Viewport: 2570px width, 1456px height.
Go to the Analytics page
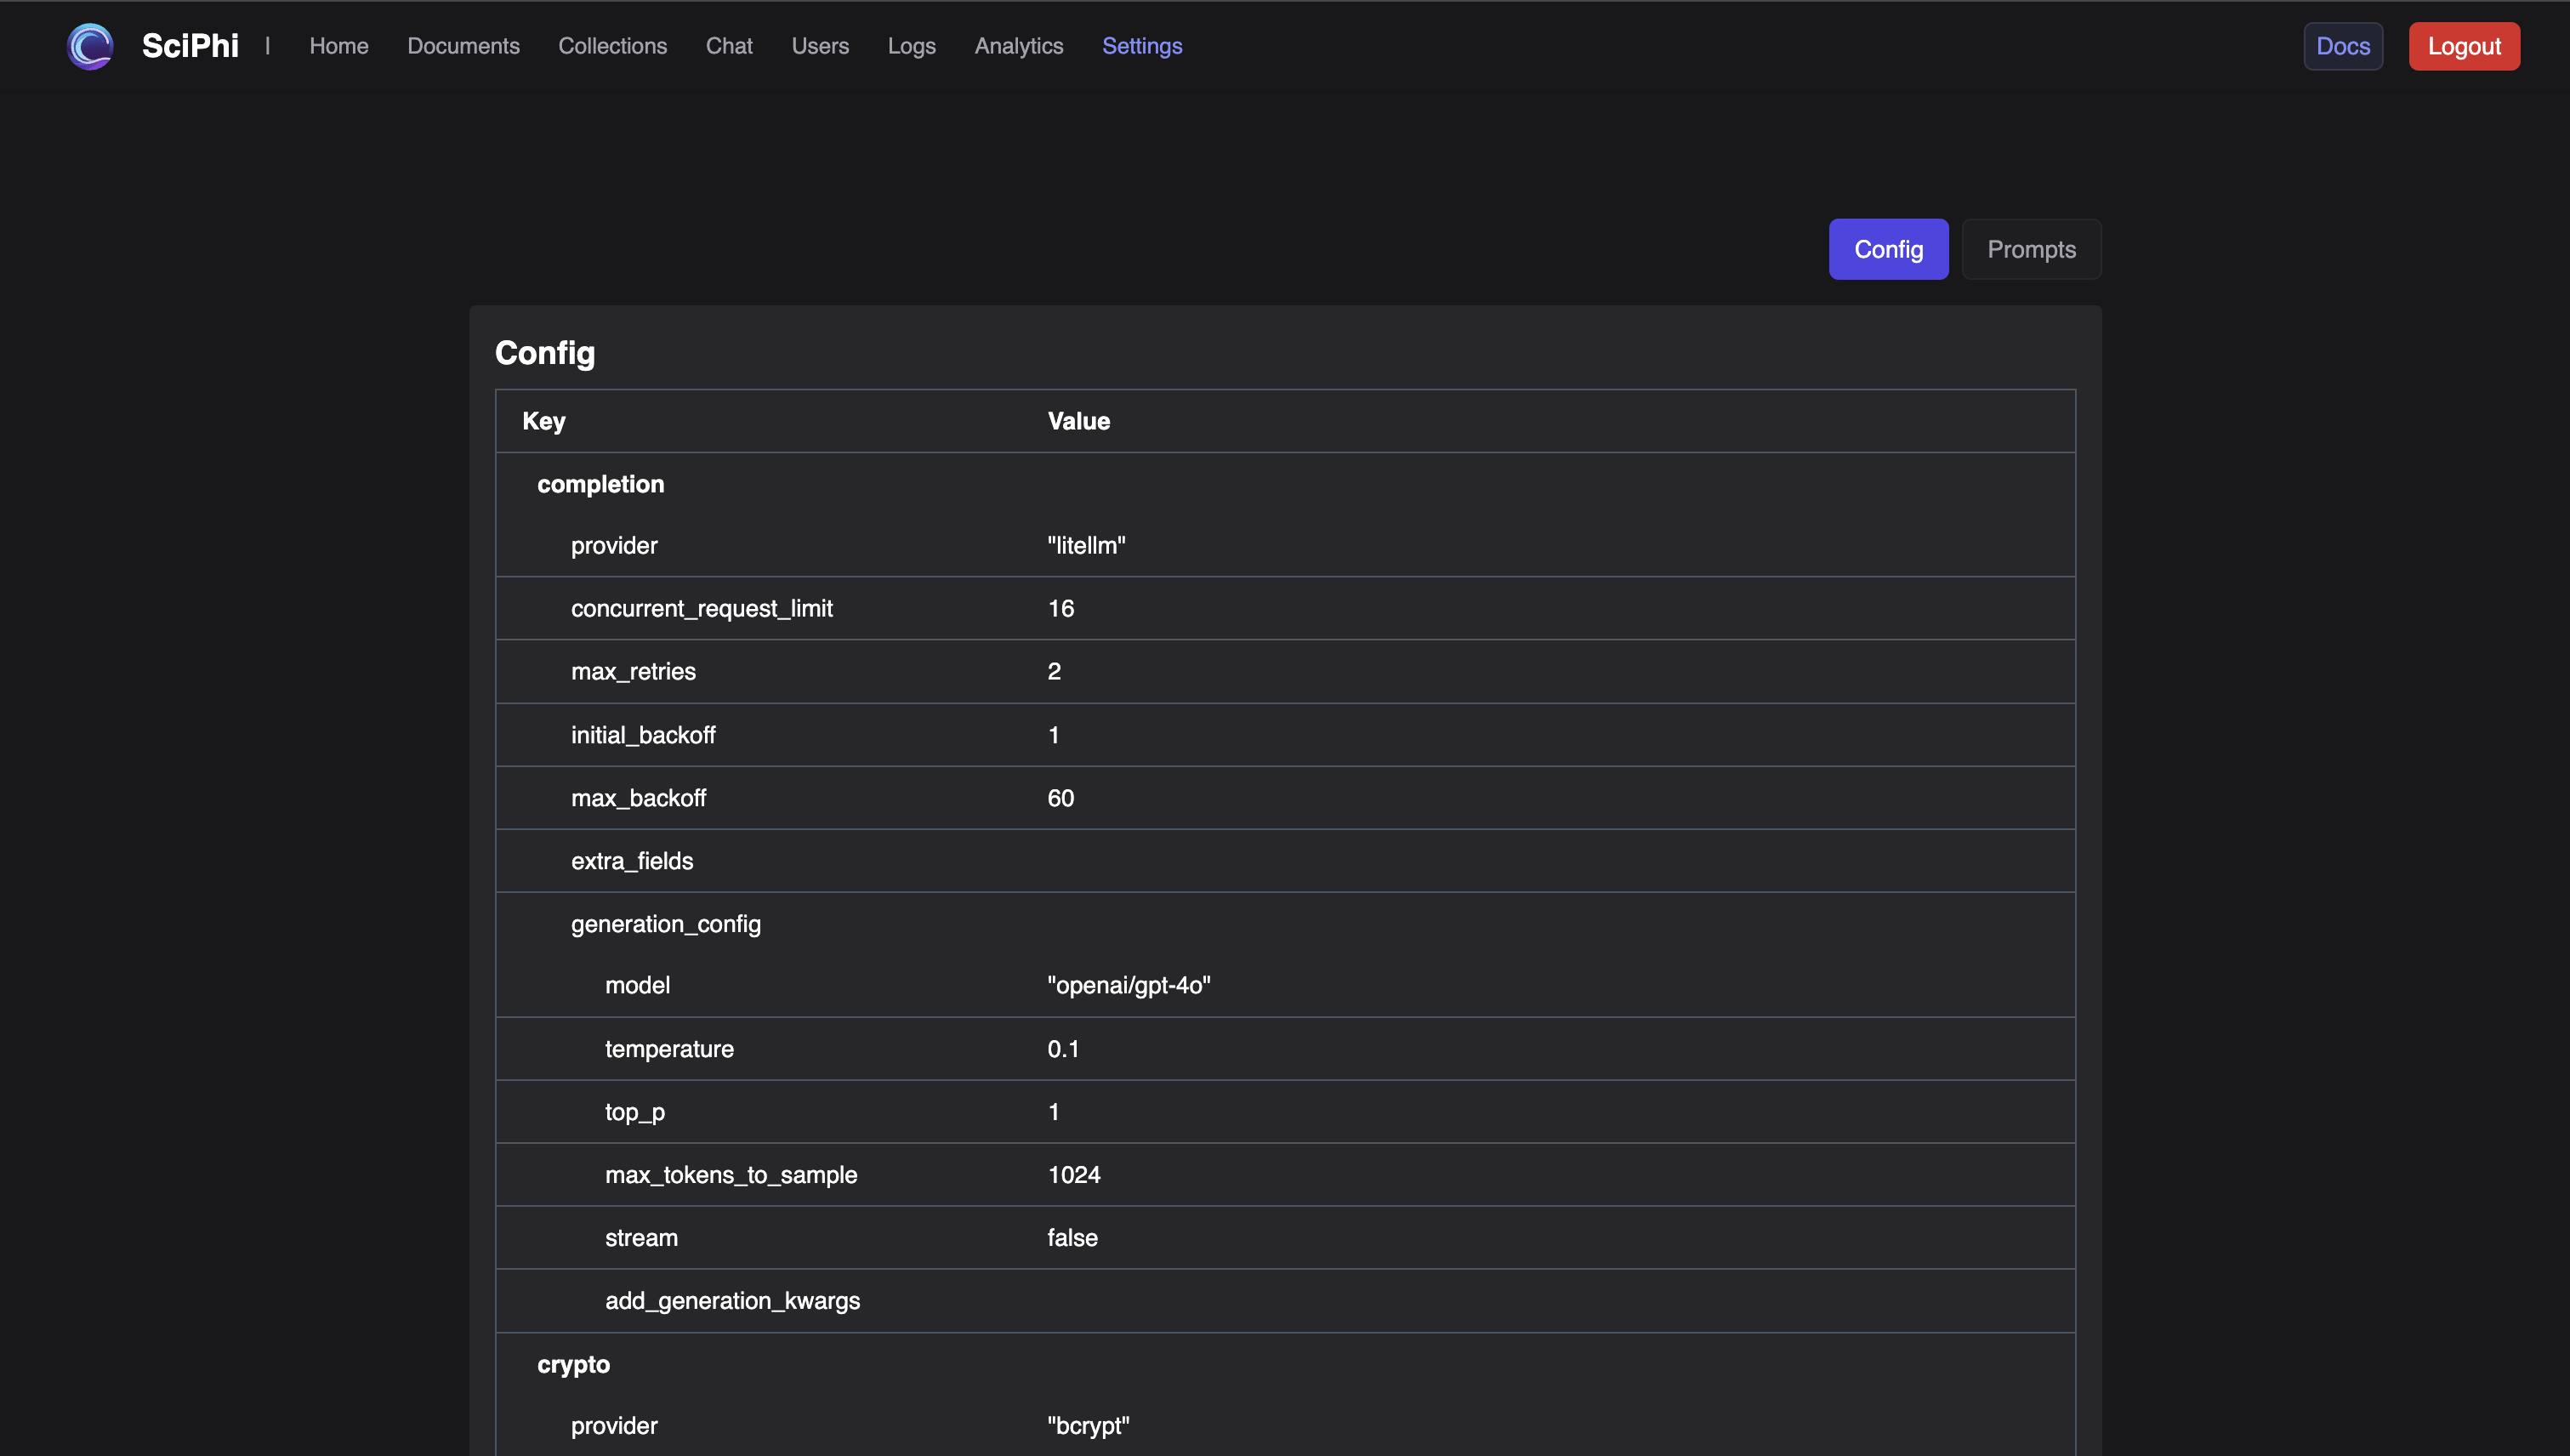(1019, 46)
